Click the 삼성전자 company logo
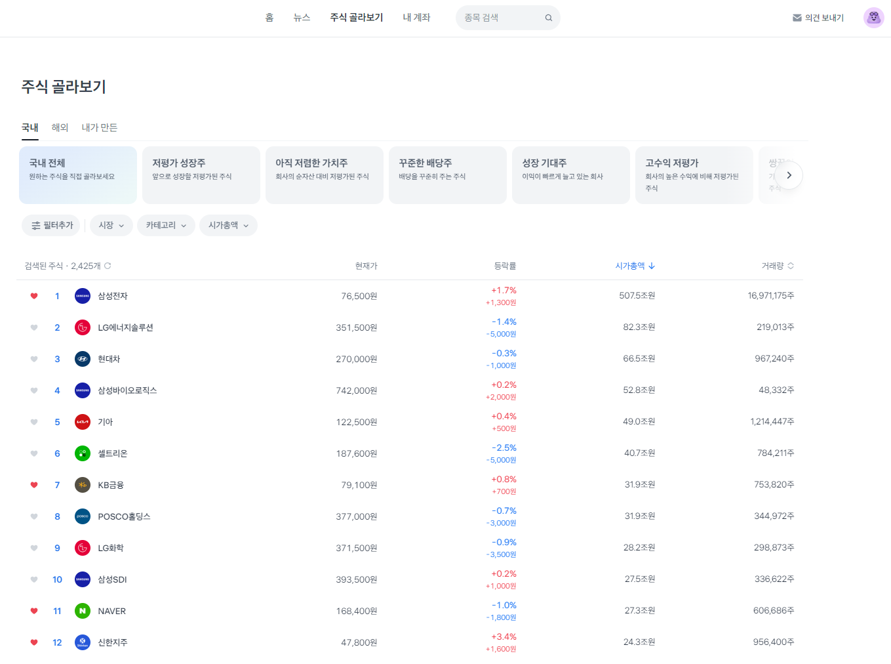 click(83, 296)
